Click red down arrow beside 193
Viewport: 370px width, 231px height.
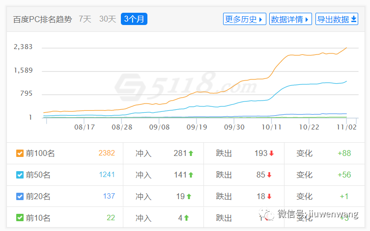coord(271,154)
